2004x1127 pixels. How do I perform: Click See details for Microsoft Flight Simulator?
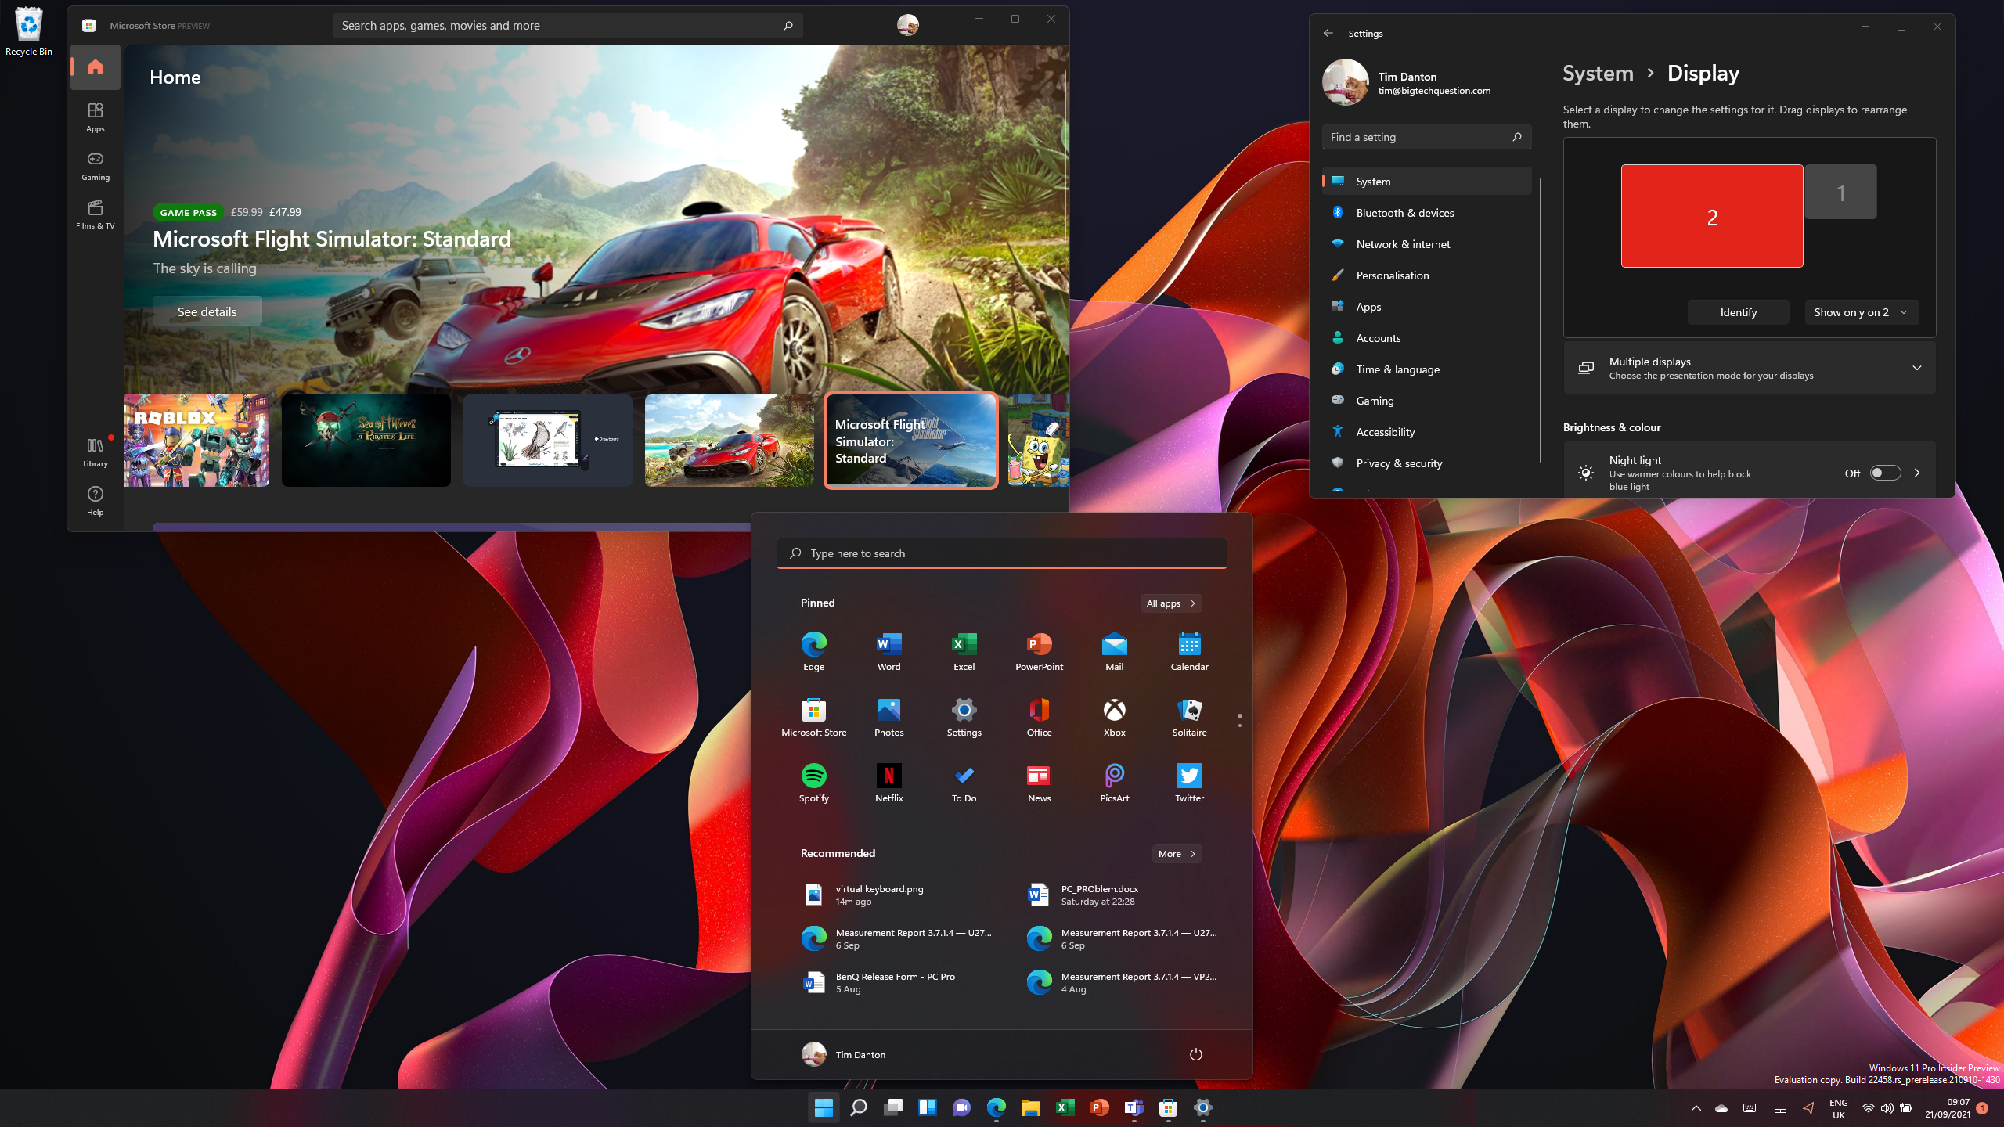[207, 311]
